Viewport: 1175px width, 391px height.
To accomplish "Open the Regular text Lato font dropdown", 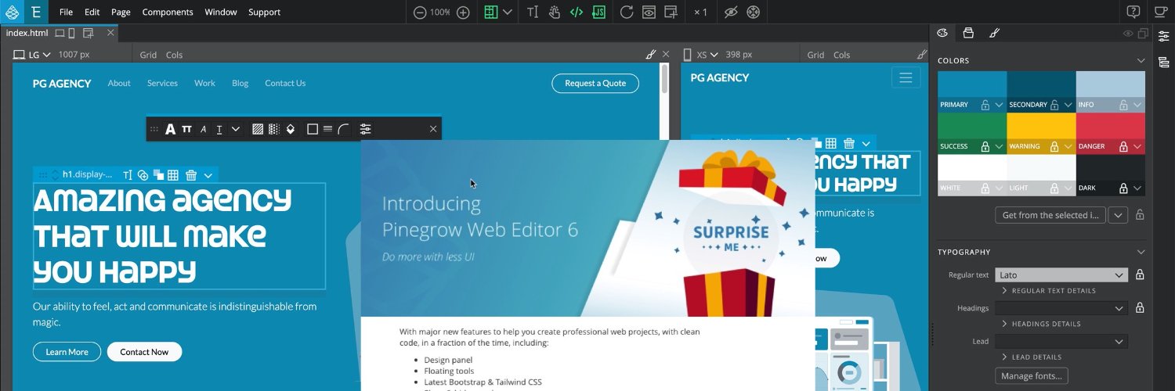I will (1061, 274).
